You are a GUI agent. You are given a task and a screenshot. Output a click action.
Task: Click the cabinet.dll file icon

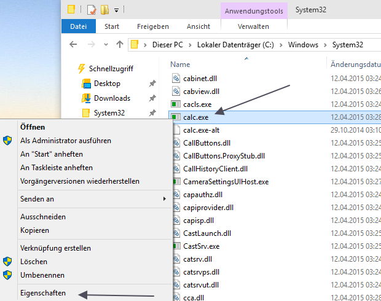point(176,78)
